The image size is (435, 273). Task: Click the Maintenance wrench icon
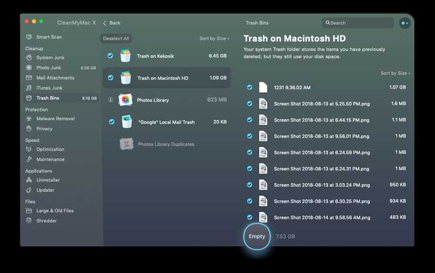(29, 159)
